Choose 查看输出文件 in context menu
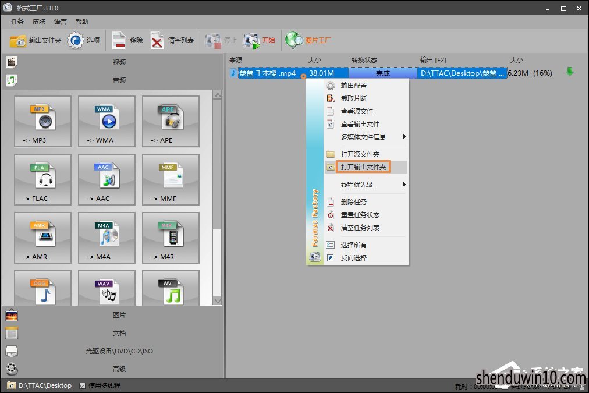Image resolution: width=589 pixels, height=393 pixels. pos(366,124)
